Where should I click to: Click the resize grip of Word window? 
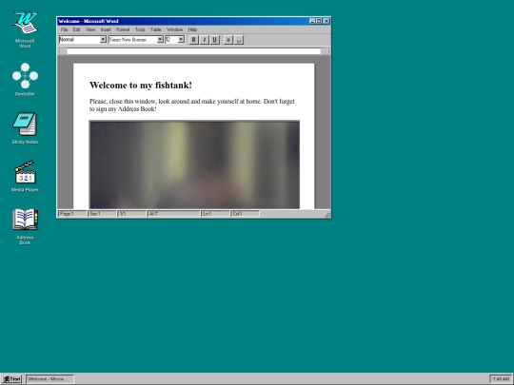[327, 215]
